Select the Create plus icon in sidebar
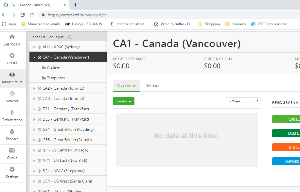300x192 pixels. 12,55
